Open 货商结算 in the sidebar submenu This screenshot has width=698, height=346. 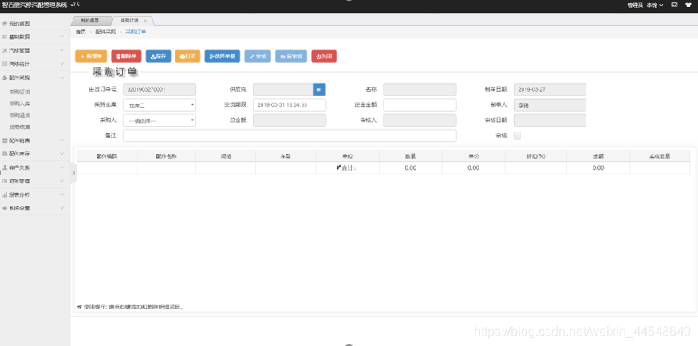coord(20,128)
